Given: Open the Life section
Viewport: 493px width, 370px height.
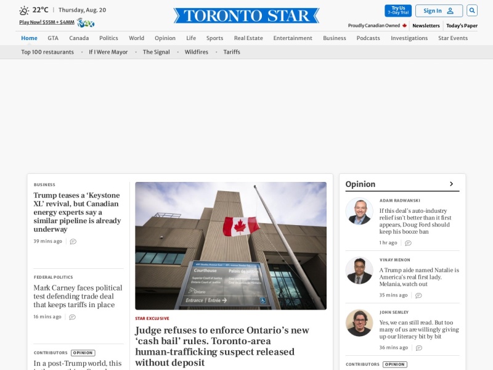Looking at the screenshot, I should coord(191,38).
